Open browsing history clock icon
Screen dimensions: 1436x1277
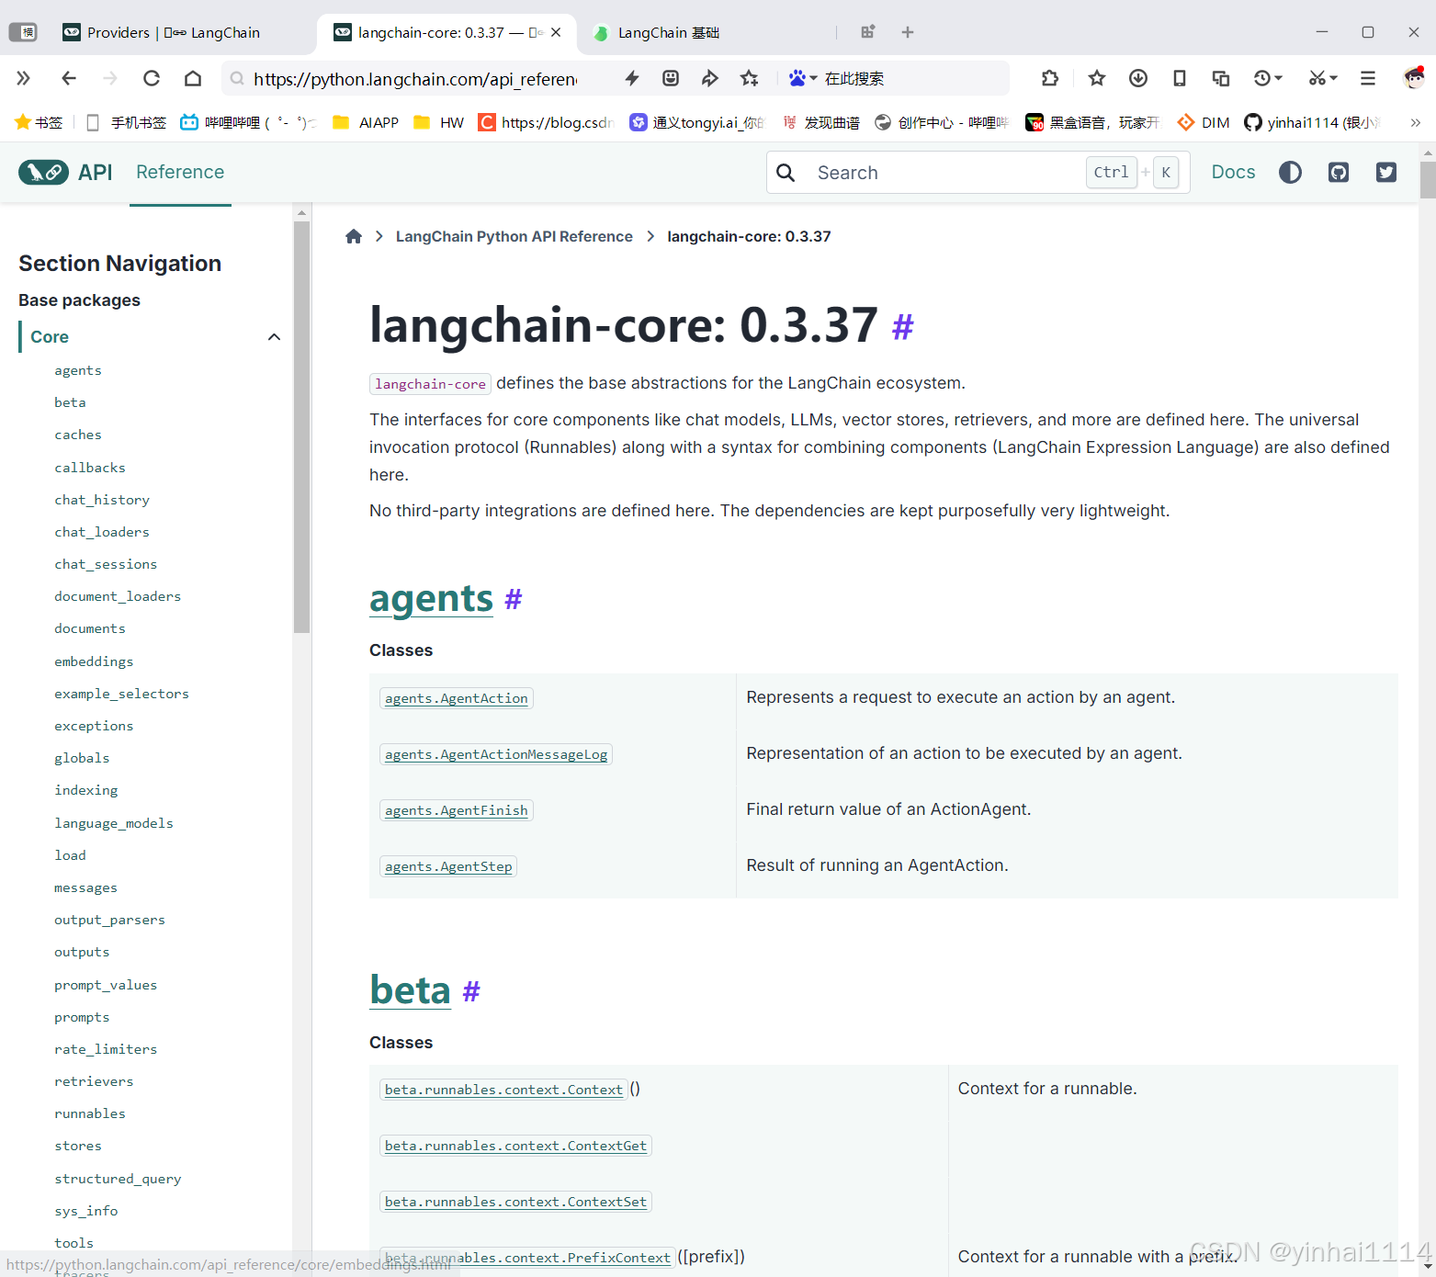coord(1262,78)
